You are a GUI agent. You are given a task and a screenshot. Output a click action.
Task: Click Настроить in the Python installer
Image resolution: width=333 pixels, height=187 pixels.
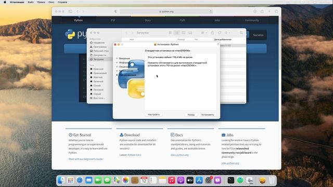[x=153, y=114]
